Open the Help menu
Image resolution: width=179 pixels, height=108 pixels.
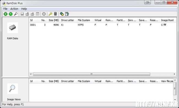click(24, 9)
